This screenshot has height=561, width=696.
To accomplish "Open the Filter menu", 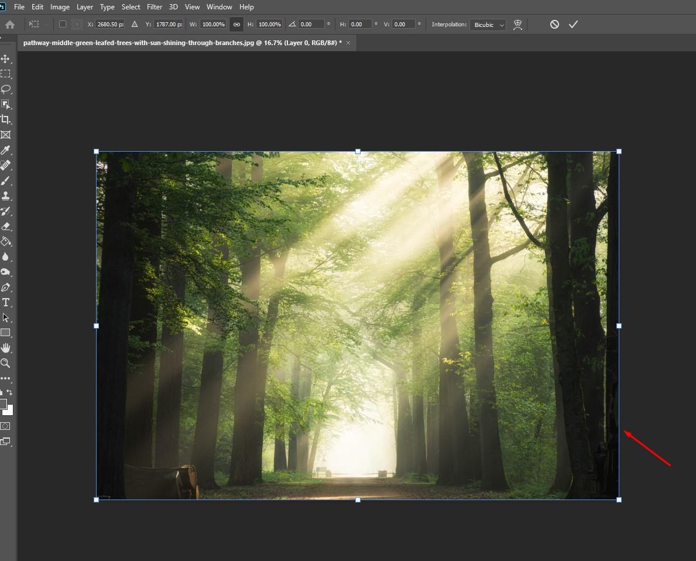I will point(155,7).
